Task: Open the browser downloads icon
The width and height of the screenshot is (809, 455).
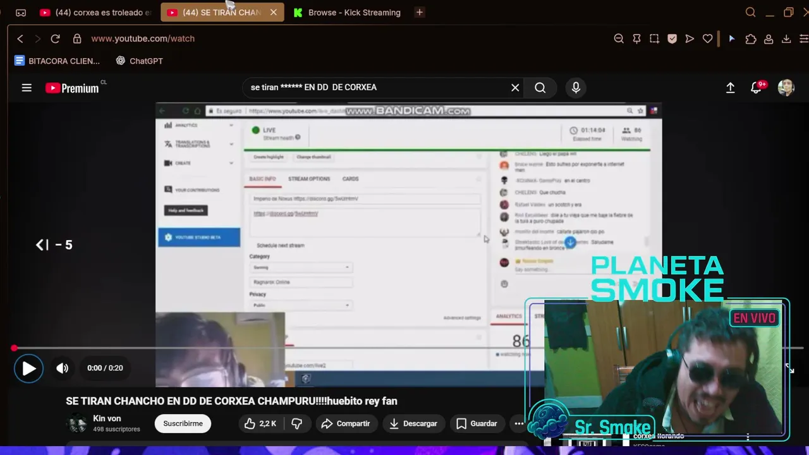Action: pyautogui.click(x=786, y=39)
